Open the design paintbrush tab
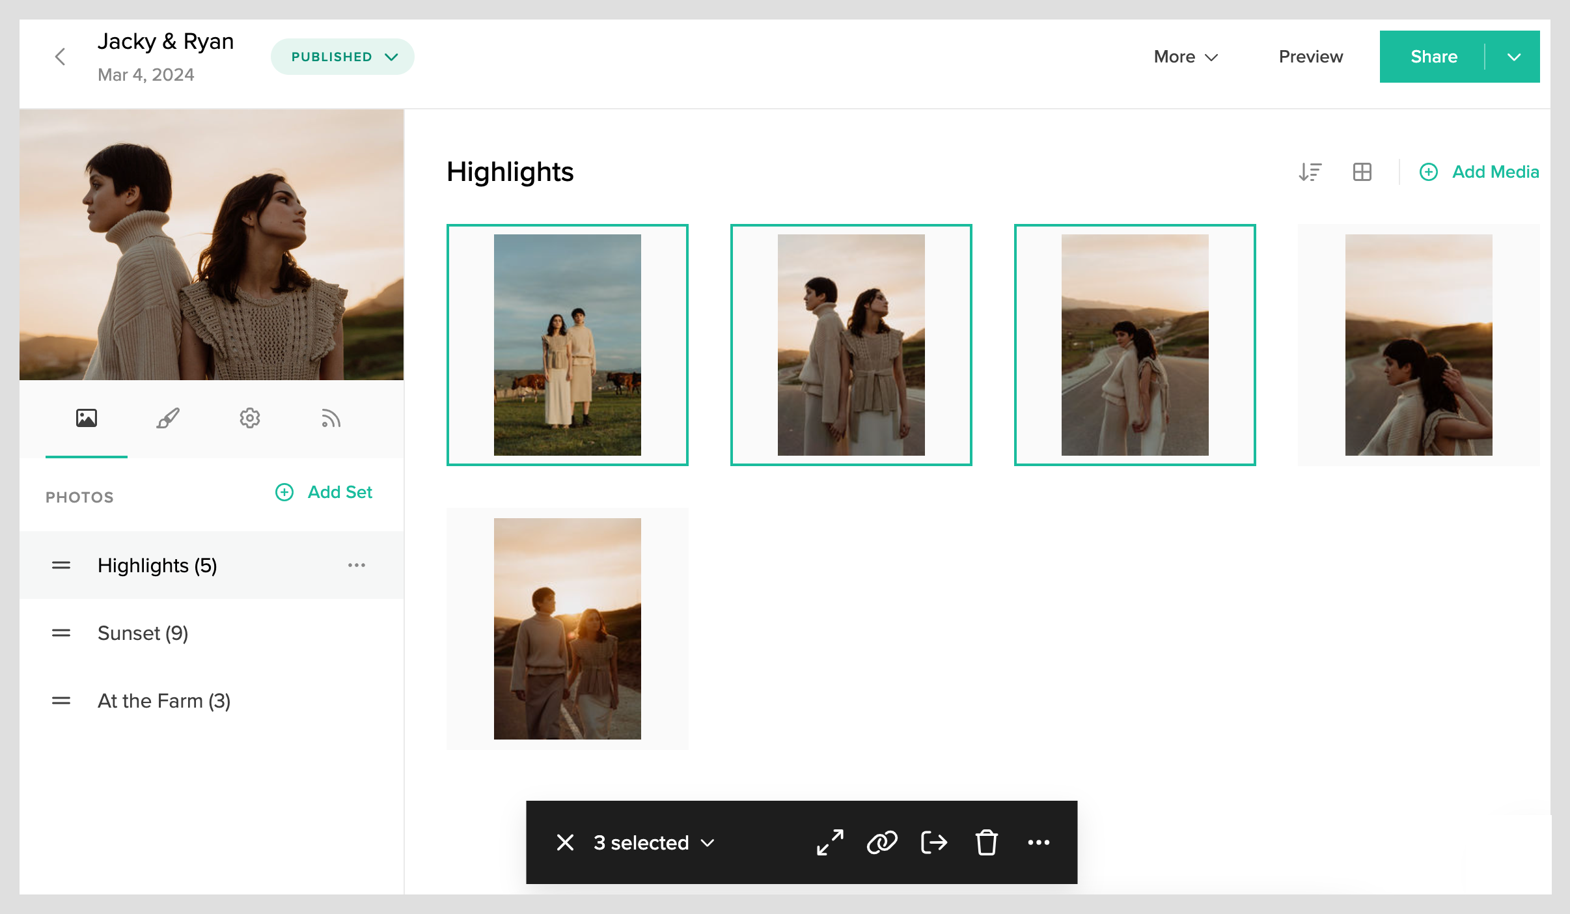 [168, 418]
